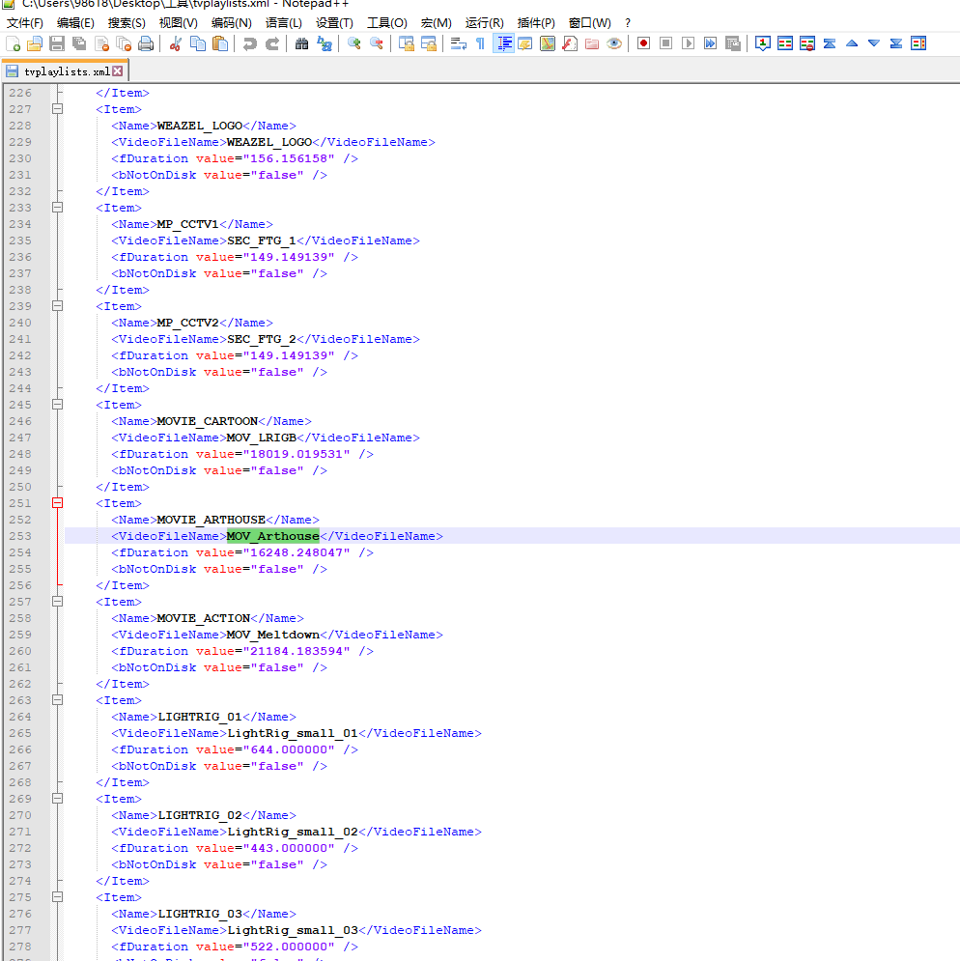Cut selection with the scissors icon
This screenshot has height=961, width=960.
(176, 43)
